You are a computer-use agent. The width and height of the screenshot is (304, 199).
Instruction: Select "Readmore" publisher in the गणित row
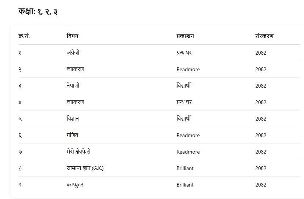pos(188,135)
